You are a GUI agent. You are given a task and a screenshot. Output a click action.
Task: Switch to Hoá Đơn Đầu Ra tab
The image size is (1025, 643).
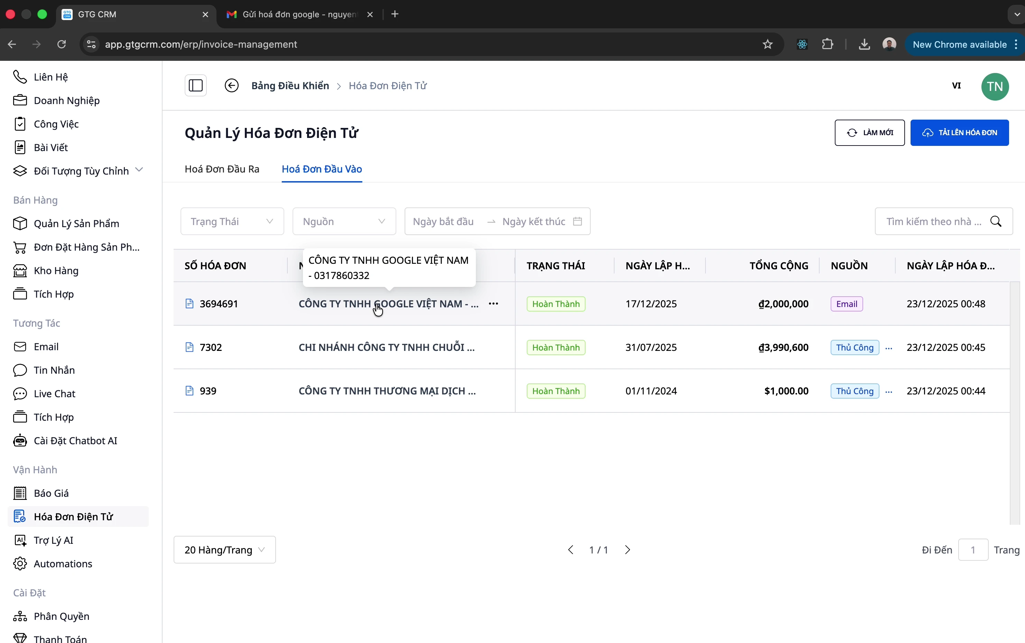(222, 169)
